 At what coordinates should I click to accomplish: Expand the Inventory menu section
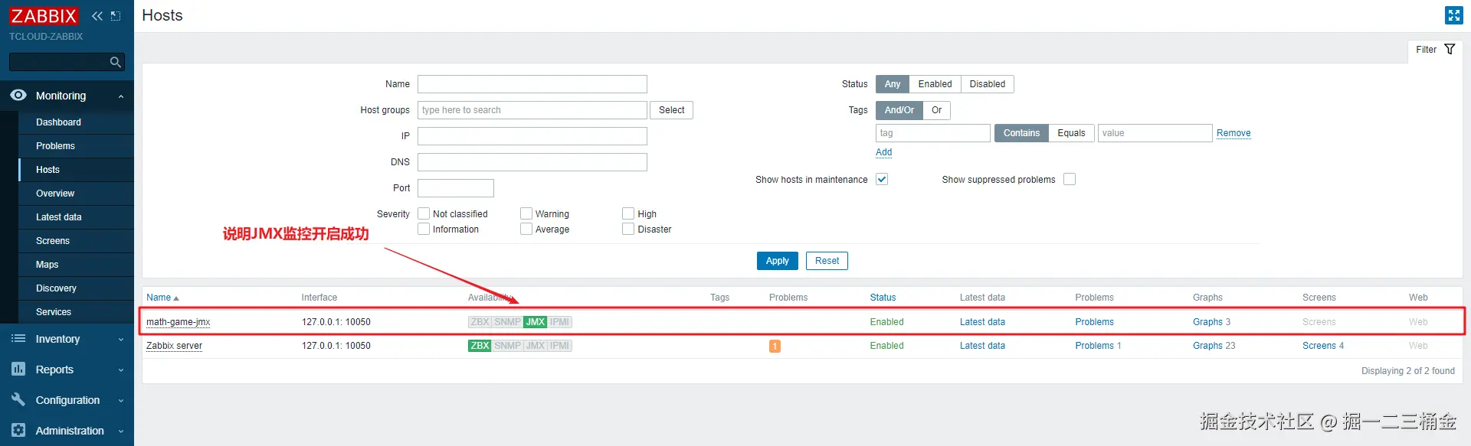(x=121, y=340)
